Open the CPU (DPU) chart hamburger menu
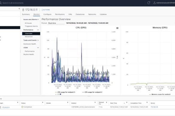175x116 pixels. [x=117, y=28]
